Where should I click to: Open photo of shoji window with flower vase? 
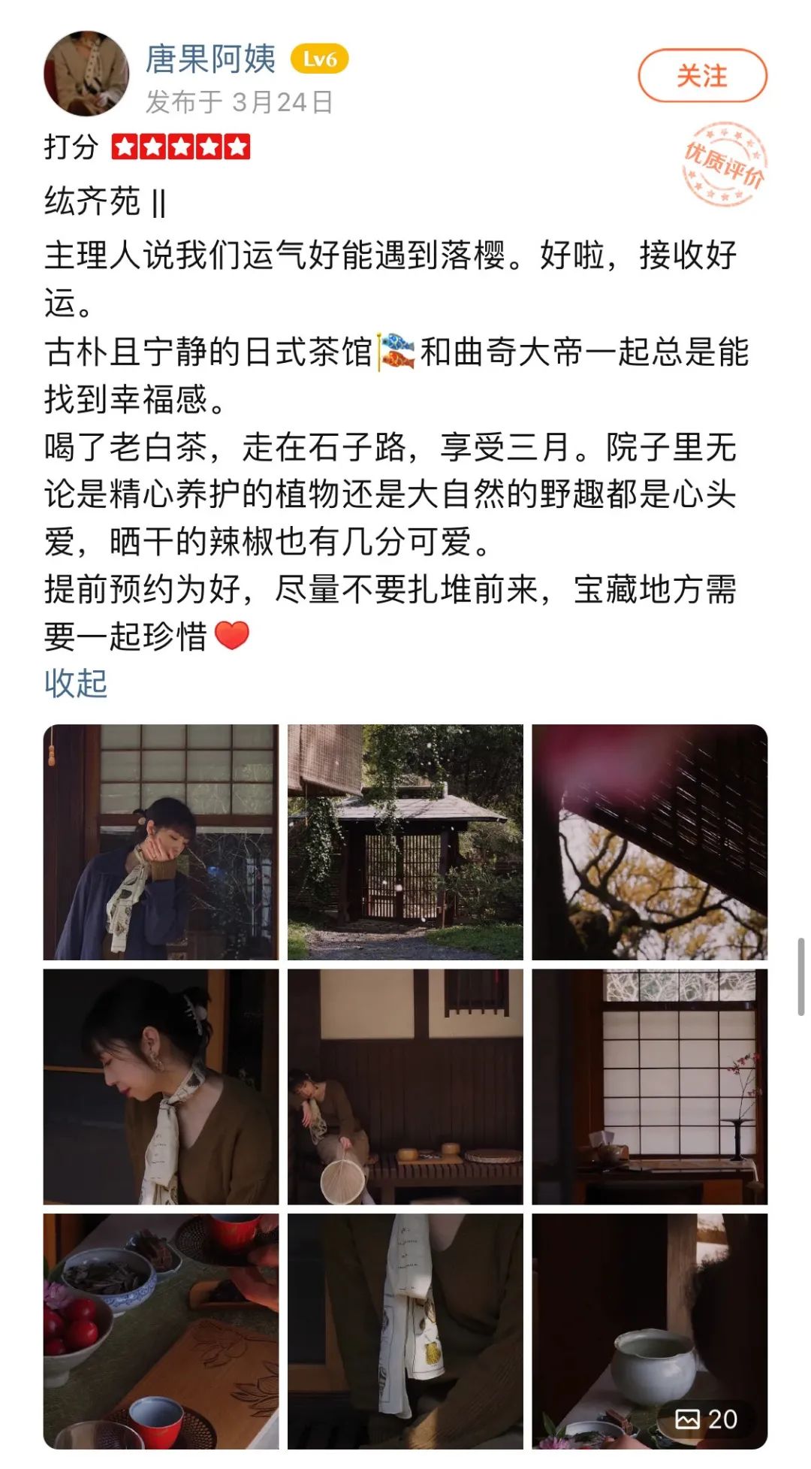pyautogui.click(x=650, y=1087)
